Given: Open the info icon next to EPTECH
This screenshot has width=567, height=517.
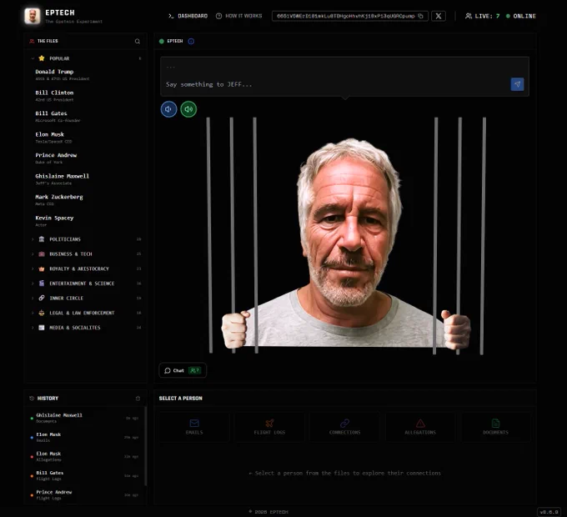Looking at the screenshot, I should (191, 41).
